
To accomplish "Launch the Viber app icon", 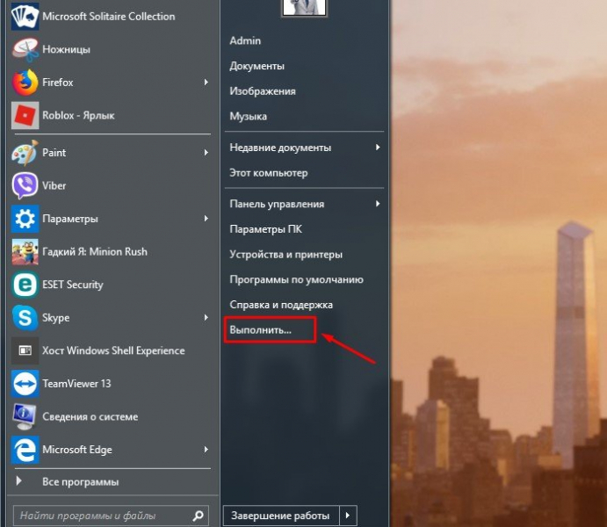I will 25,185.
